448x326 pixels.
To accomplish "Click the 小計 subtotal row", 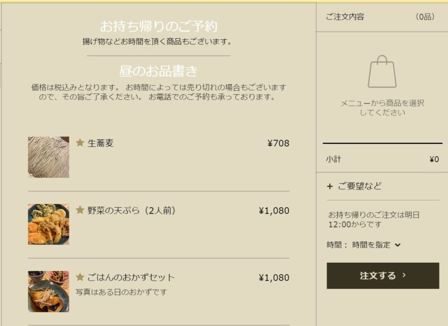I will [382, 159].
